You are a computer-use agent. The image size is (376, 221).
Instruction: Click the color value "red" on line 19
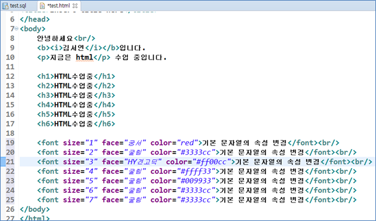pyautogui.click(x=187, y=143)
